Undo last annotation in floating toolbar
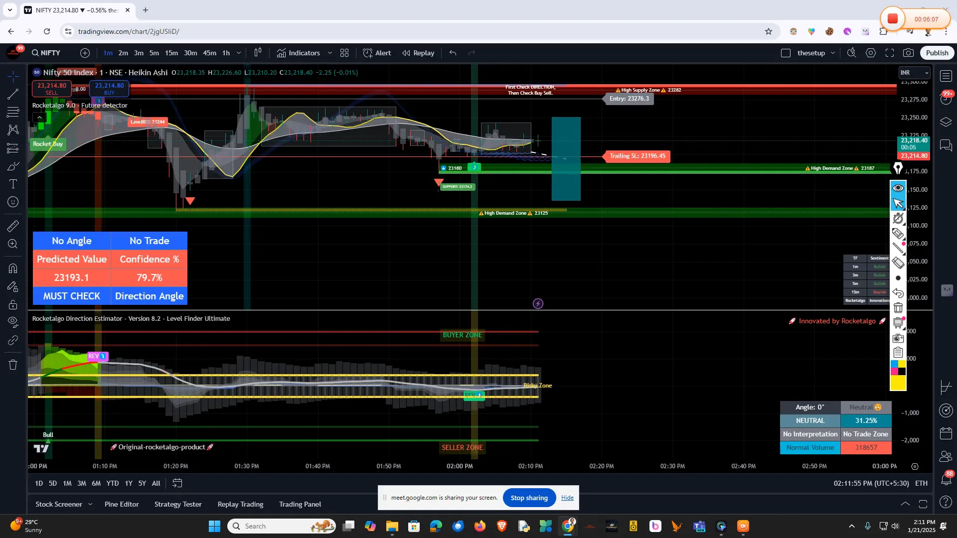 pyautogui.click(x=898, y=293)
